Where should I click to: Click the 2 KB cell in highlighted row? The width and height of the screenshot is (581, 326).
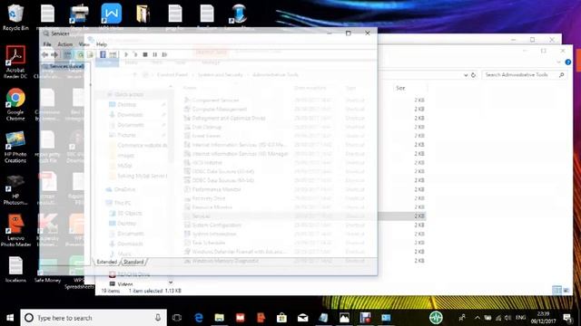419,216
